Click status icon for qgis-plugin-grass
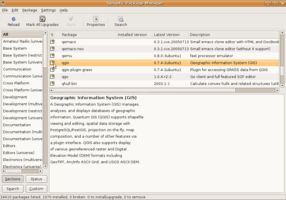This screenshot has width=286, height=200. pos(52,70)
